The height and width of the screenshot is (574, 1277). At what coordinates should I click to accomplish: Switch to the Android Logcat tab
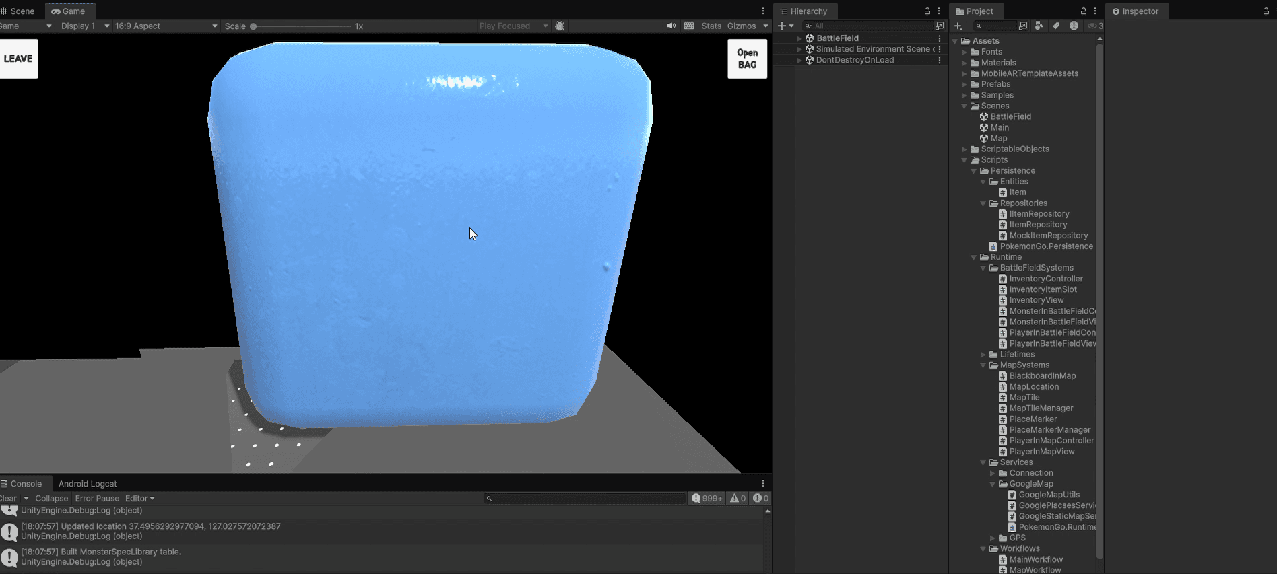tap(88, 484)
